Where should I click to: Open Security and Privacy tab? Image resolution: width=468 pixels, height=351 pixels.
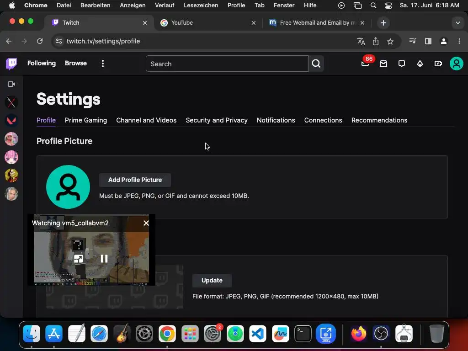217,120
